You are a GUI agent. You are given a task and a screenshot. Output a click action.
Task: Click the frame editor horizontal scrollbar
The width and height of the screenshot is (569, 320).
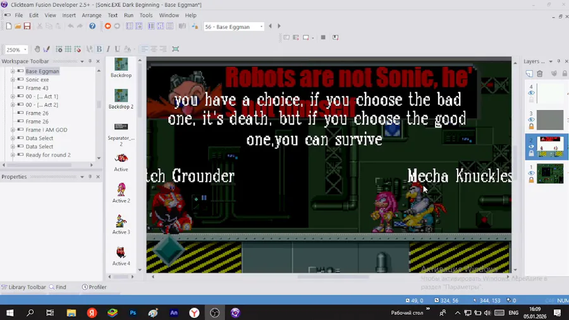333,276
